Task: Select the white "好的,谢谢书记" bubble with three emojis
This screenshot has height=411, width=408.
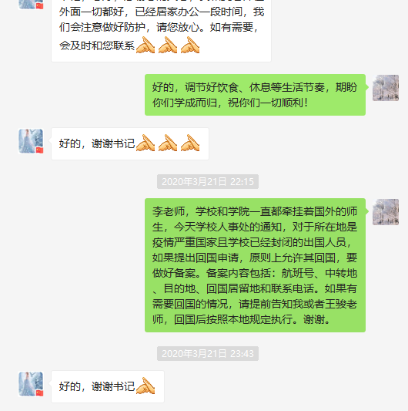Action: [x=130, y=144]
